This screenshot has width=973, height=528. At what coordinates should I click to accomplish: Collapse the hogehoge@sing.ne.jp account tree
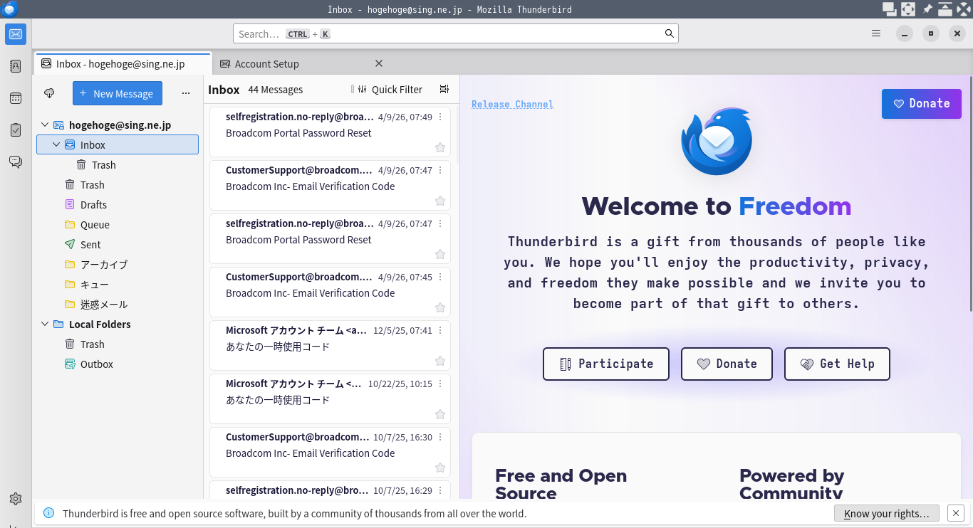coord(45,125)
